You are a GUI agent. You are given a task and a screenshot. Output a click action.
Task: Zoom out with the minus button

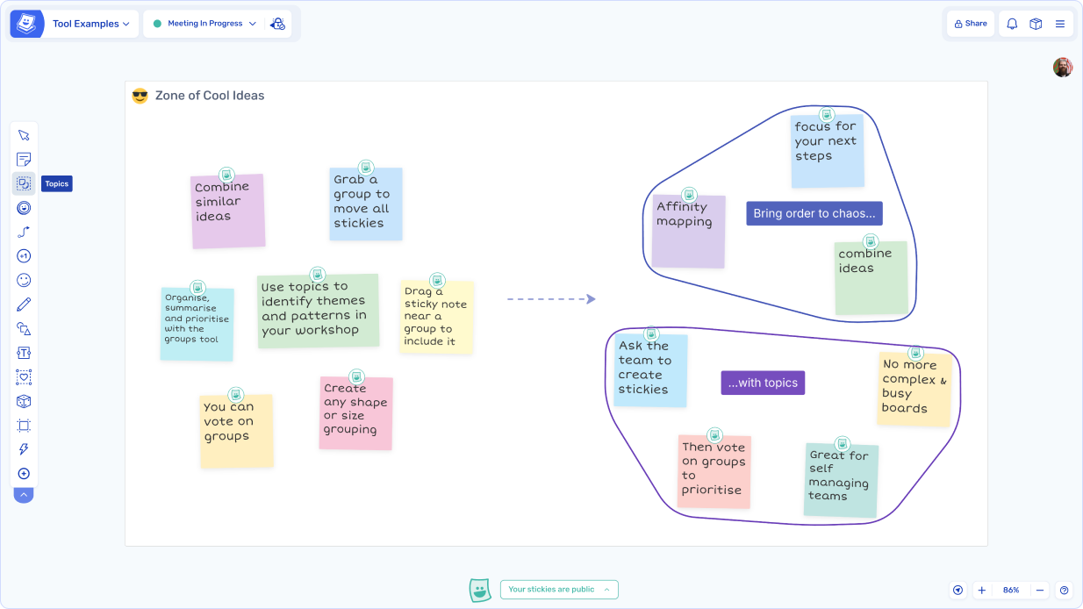[x=1039, y=591]
